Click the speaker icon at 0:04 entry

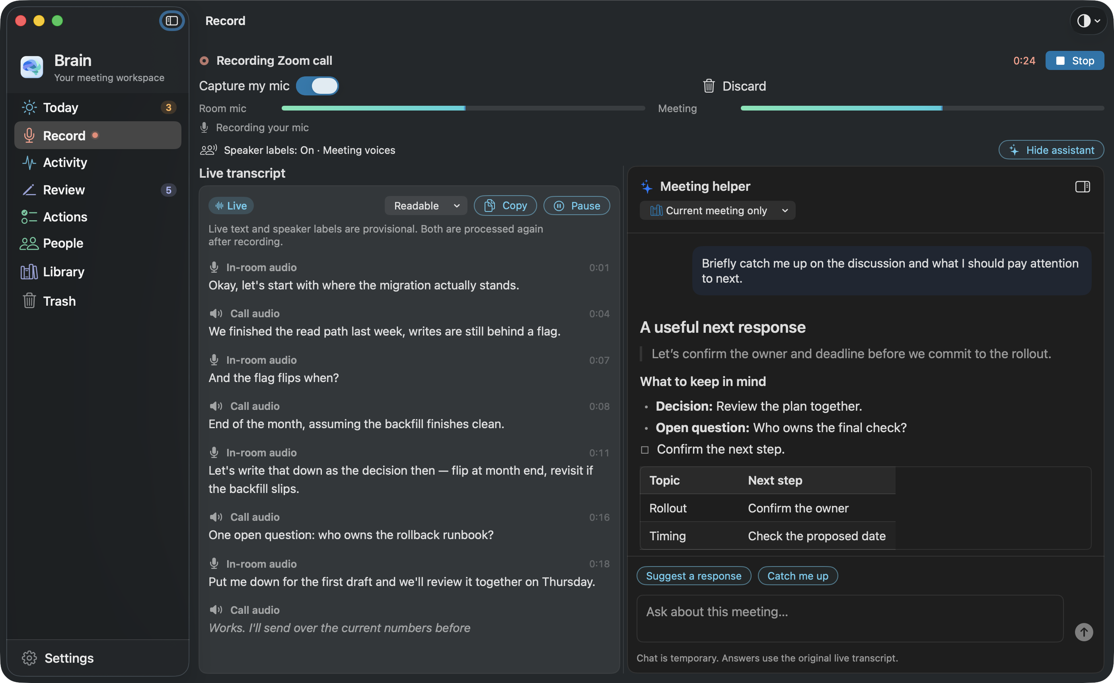[216, 314]
